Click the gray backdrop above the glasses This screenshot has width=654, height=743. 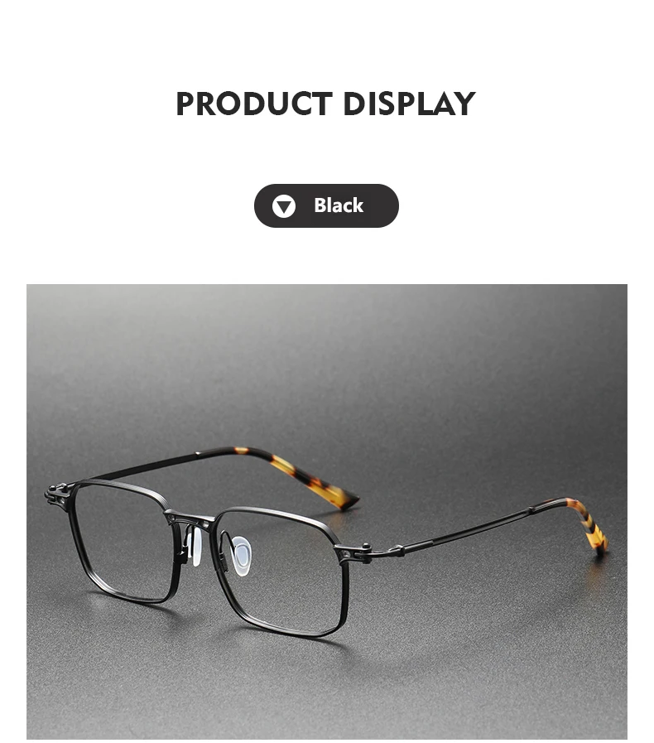pos(327,360)
